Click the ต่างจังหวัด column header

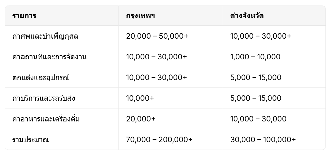[247, 16]
